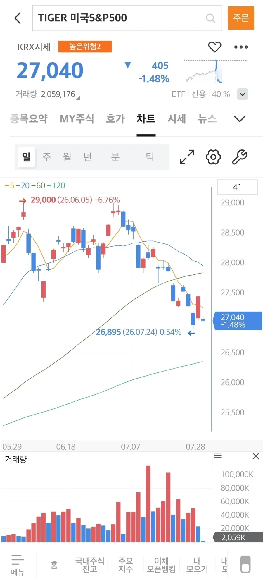Tap the orange 주문 order button
This screenshot has height=586, width=263.
click(x=241, y=18)
